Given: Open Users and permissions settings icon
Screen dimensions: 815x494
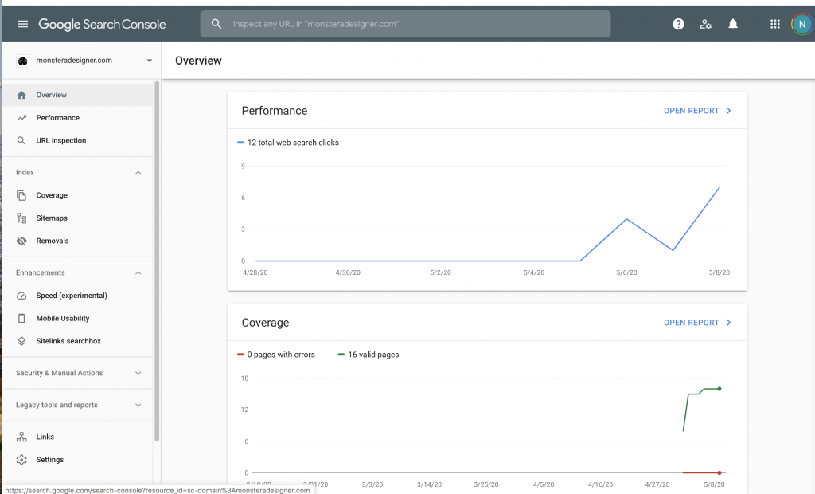Looking at the screenshot, I should (x=705, y=24).
